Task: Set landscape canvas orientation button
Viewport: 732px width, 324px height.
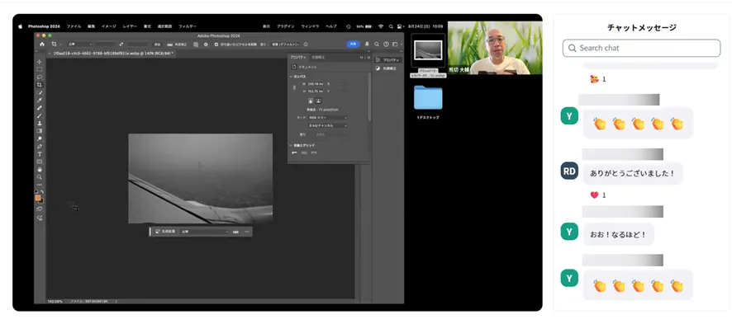Action: coord(318,101)
